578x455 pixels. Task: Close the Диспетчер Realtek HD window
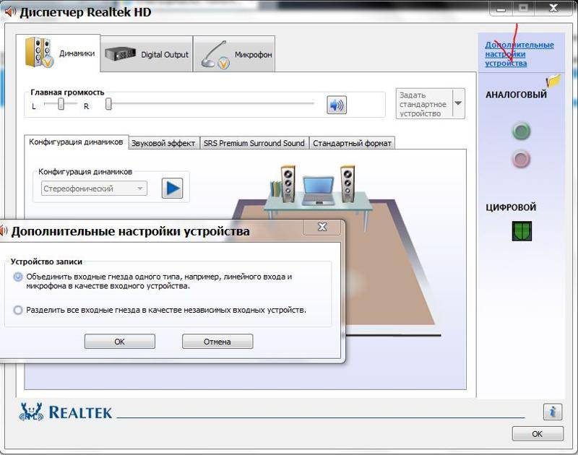point(553,8)
